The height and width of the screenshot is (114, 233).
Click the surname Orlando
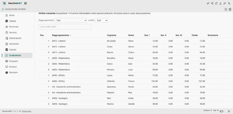pyautogui.click(x=111, y=81)
